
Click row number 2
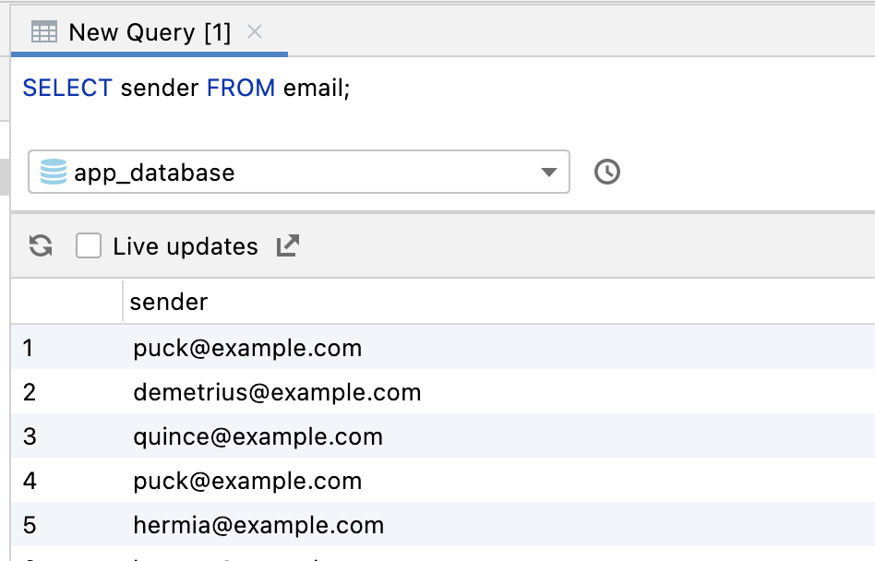[x=30, y=392]
